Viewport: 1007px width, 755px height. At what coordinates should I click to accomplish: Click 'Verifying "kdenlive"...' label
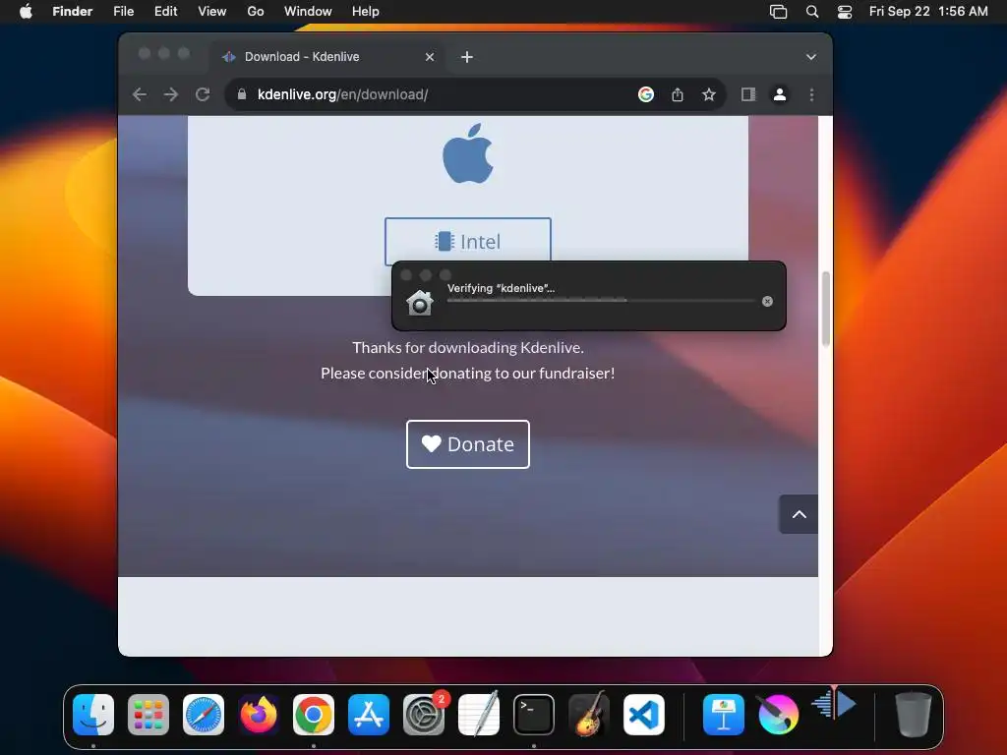pos(501,288)
